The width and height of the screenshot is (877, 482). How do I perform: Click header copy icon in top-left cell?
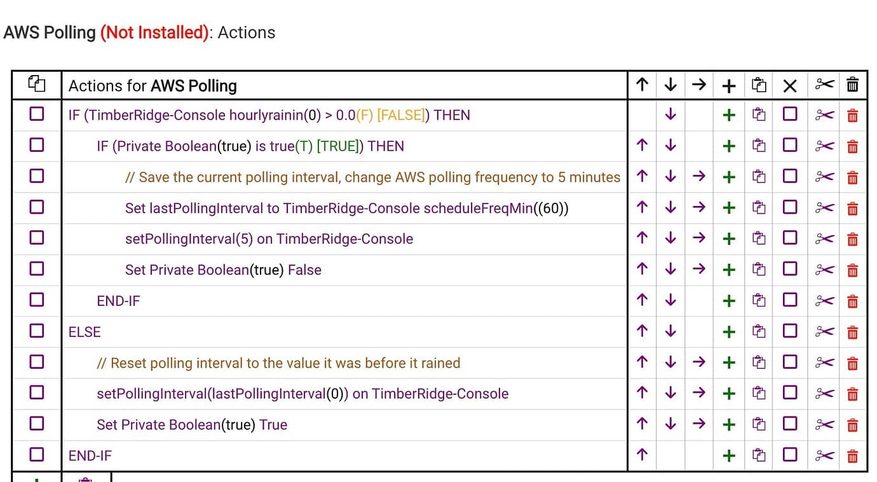[x=37, y=83]
